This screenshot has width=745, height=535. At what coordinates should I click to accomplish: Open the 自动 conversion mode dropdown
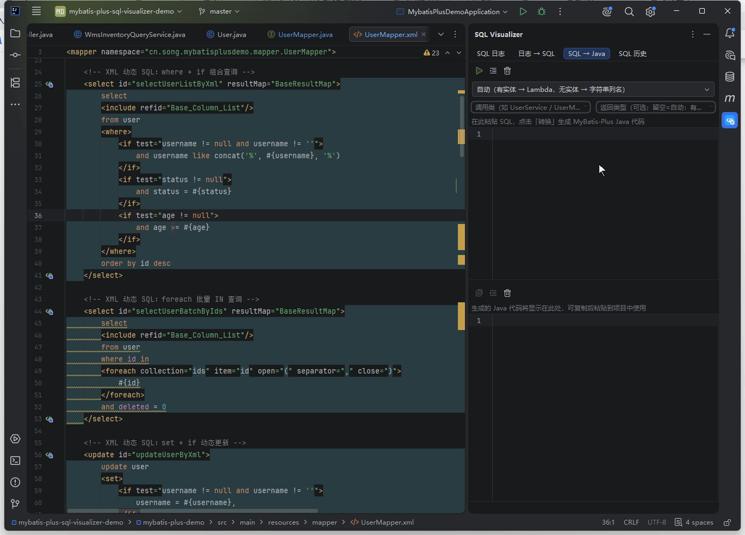click(x=594, y=90)
